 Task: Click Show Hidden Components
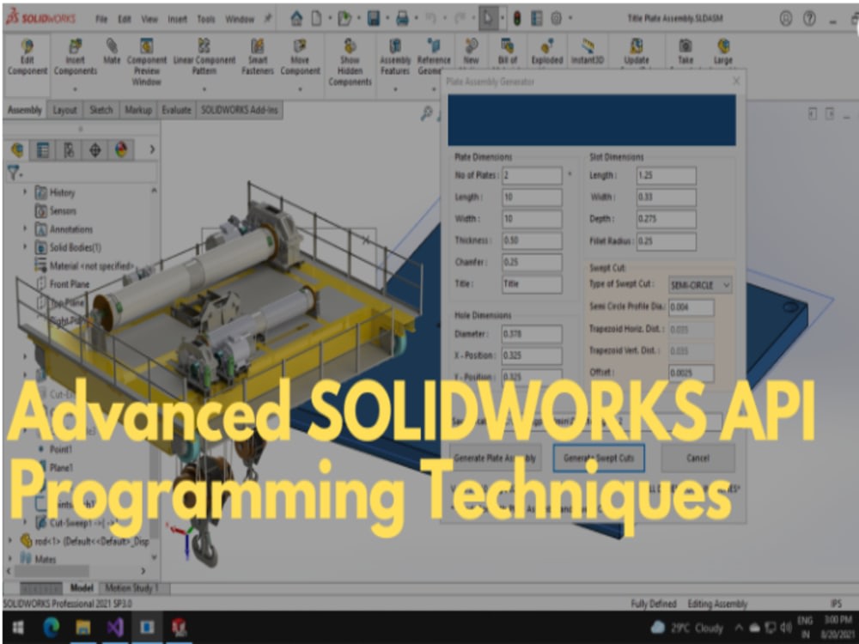[350, 62]
